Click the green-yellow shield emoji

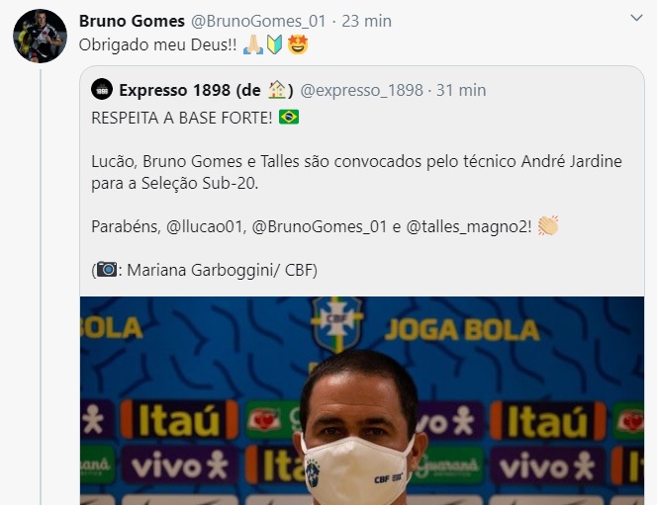tap(275, 44)
